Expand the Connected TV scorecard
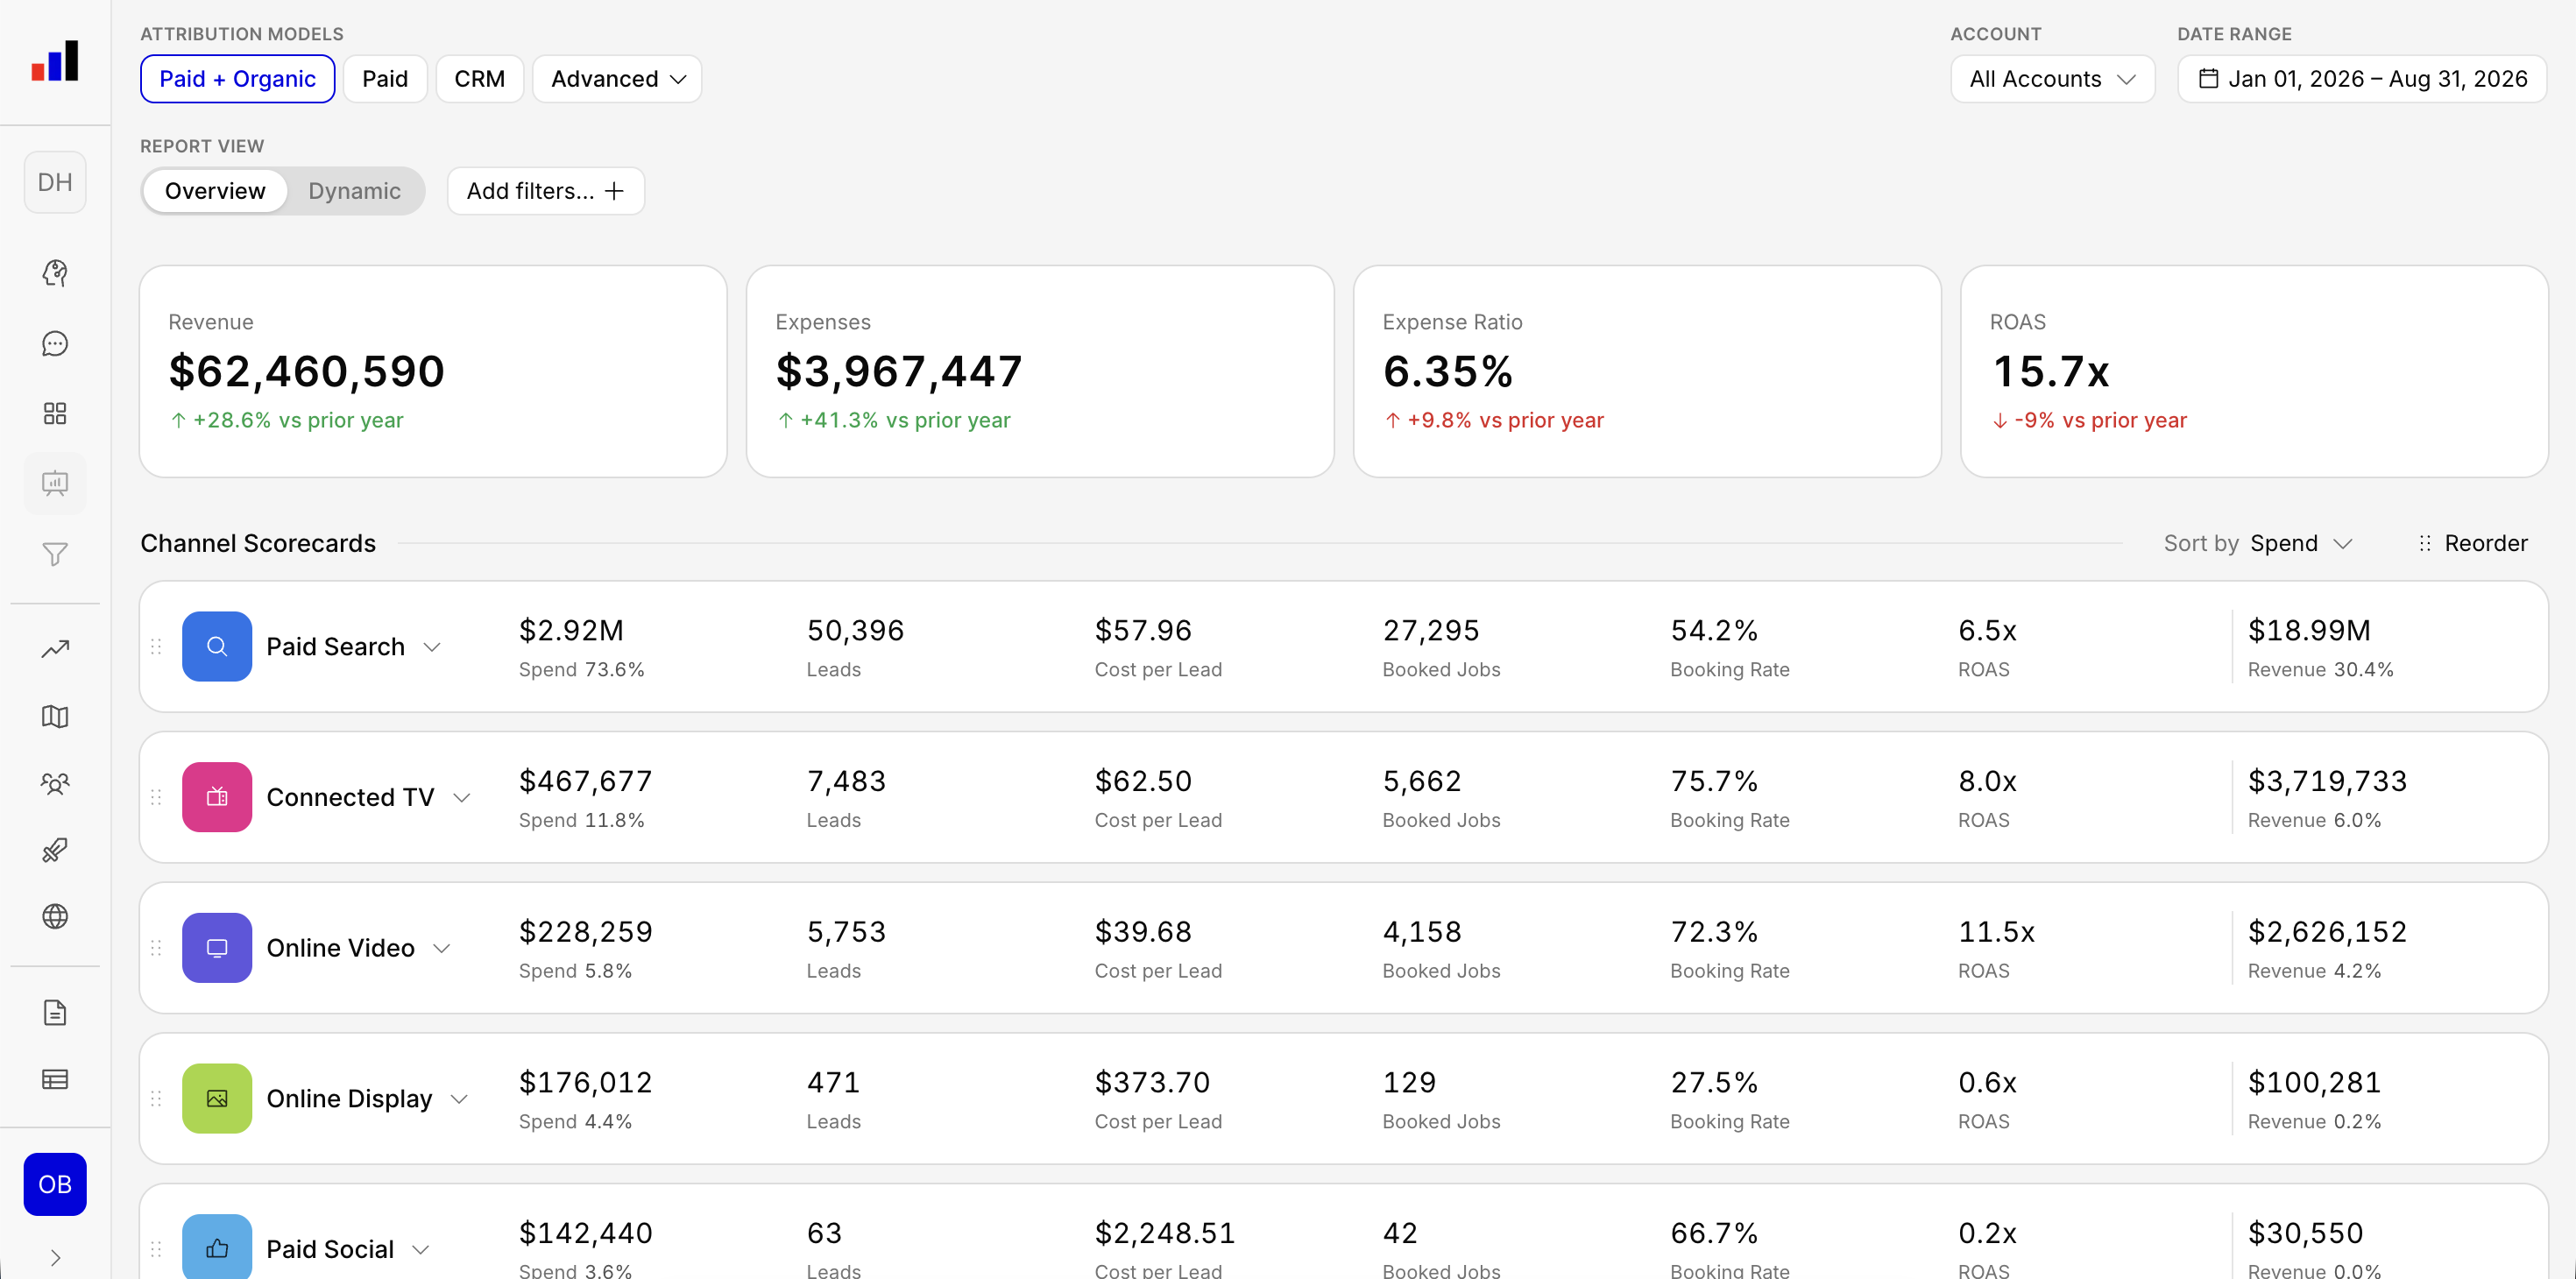Viewport: 2576px width, 1279px height. point(462,798)
